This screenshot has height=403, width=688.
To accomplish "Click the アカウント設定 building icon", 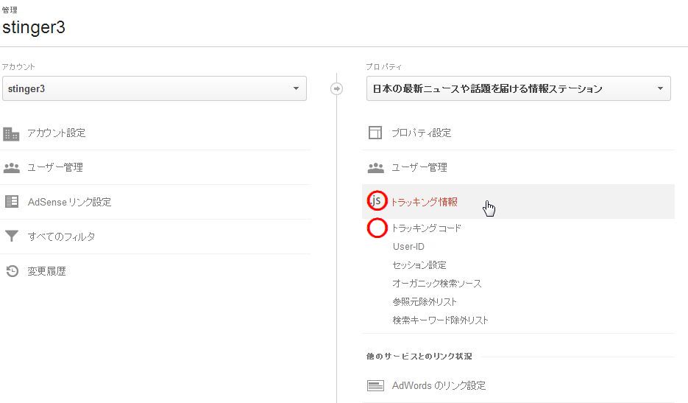I will coord(11,133).
